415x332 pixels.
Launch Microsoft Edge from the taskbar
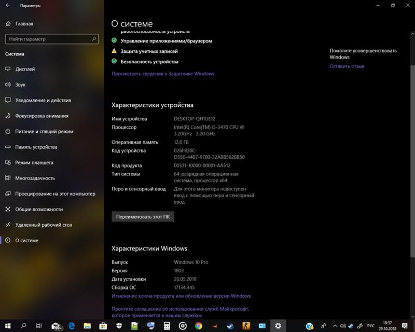pyautogui.click(x=72, y=326)
